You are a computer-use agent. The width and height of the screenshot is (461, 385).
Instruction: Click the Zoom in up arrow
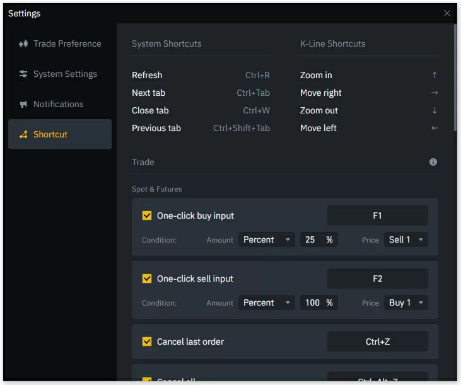point(435,75)
